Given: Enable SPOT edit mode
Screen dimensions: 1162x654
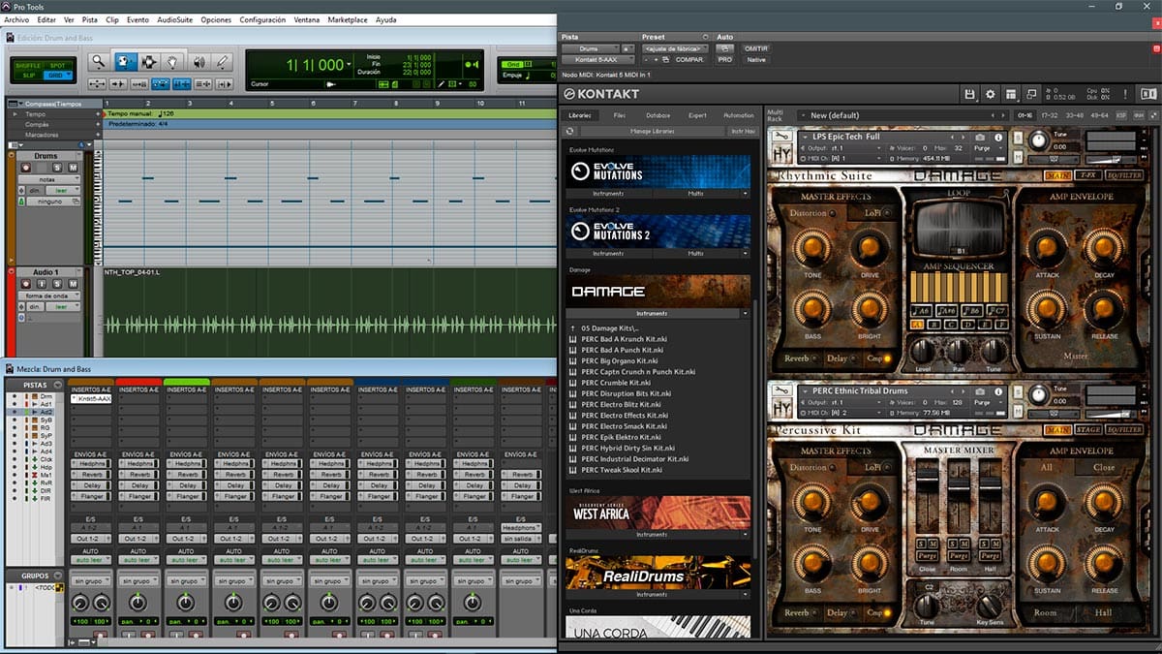Looking at the screenshot, I should tap(58, 66).
